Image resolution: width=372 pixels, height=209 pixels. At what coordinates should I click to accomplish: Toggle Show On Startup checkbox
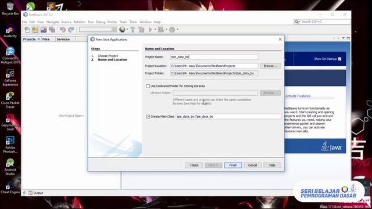[339, 59]
